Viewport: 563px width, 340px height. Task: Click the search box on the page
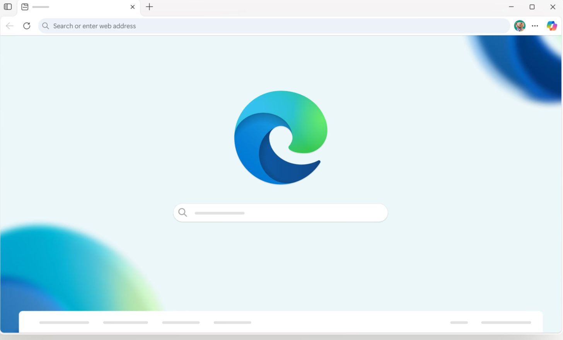coord(280,213)
